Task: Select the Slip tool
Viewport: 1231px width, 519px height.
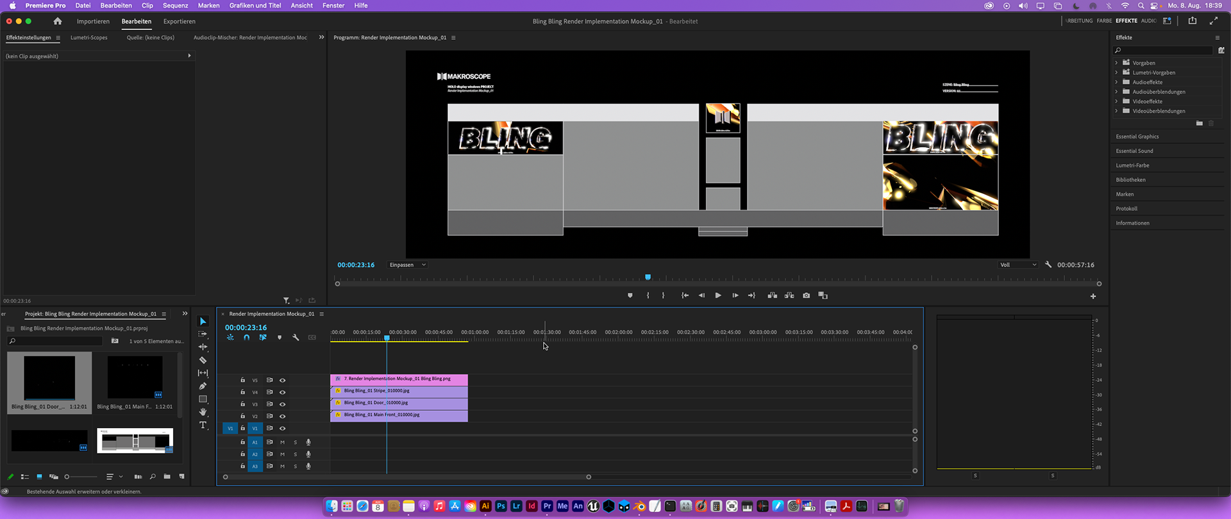Action: tap(203, 373)
